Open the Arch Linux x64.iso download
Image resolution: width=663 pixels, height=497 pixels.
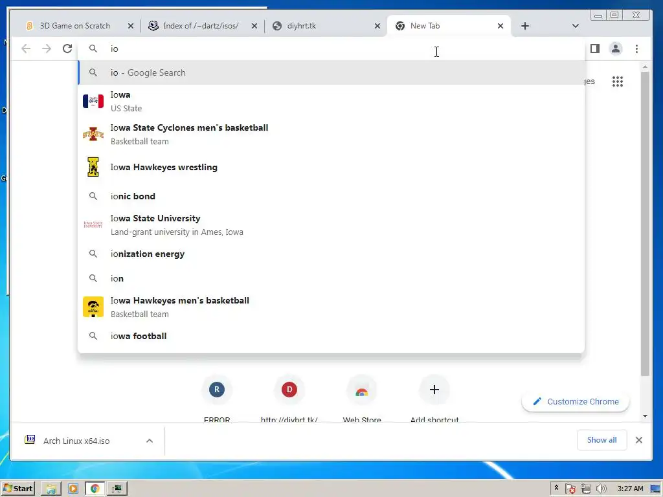click(76, 441)
